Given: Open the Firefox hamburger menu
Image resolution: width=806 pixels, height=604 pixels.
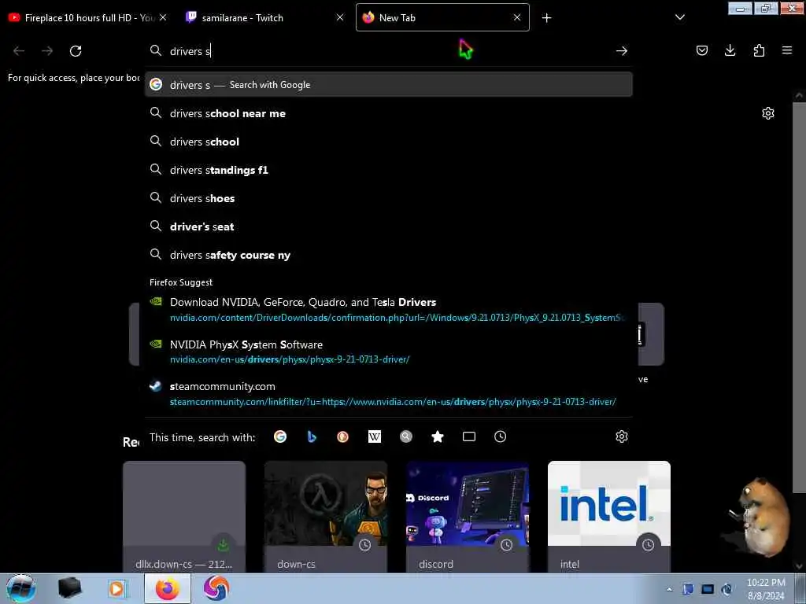Looking at the screenshot, I should click(x=787, y=50).
